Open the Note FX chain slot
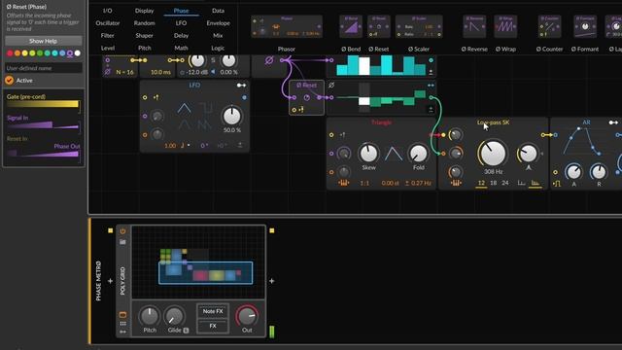This screenshot has height=350, width=622. coord(213,311)
